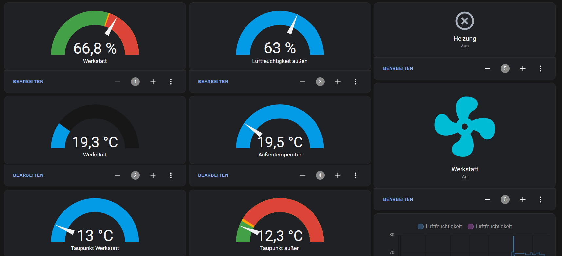Click Bearbeiten on Luftfeuchtigkeit außen card
562x256 pixels.
(213, 82)
